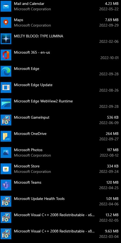Click the Edge WebView2 Runtime icon
This screenshot has width=121, height=243.
click(6, 104)
